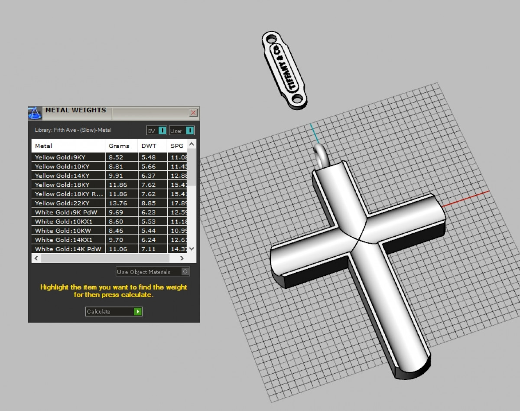This screenshot has height=411, width=520.
Task: Select the White Gold:14KX1 row
Action: click(x=110, y=239)
